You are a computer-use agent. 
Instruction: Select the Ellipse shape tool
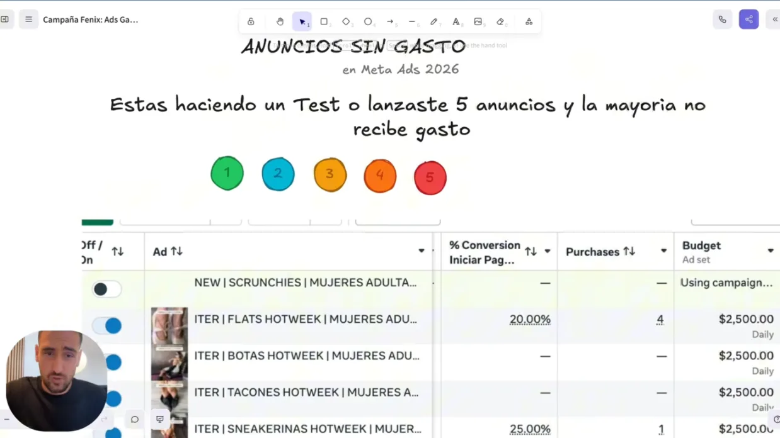point(368,21)
